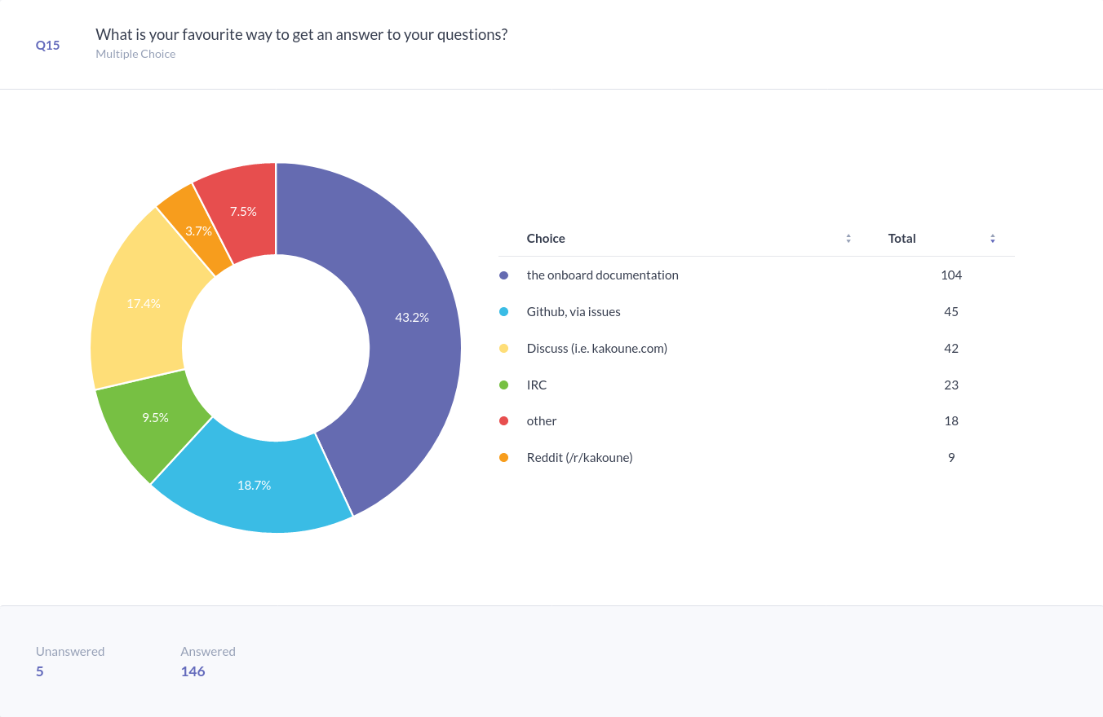
Task: Click the sort arrows beside Total header
Action: [x=993, y=239]
